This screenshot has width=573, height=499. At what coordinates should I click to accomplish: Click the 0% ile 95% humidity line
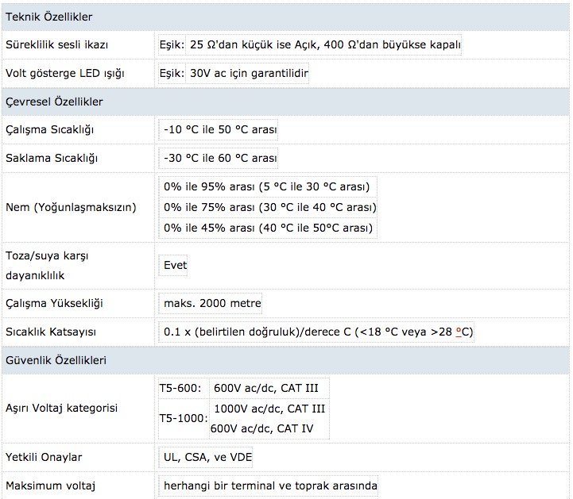[x=267, y=187]
